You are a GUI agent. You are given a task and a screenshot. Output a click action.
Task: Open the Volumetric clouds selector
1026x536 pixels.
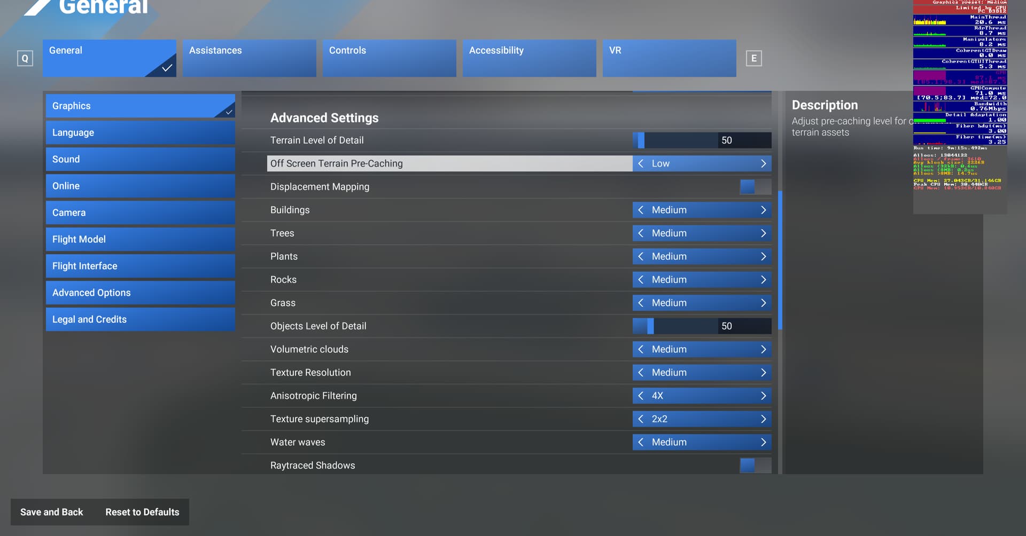click(x=702, y=349)
